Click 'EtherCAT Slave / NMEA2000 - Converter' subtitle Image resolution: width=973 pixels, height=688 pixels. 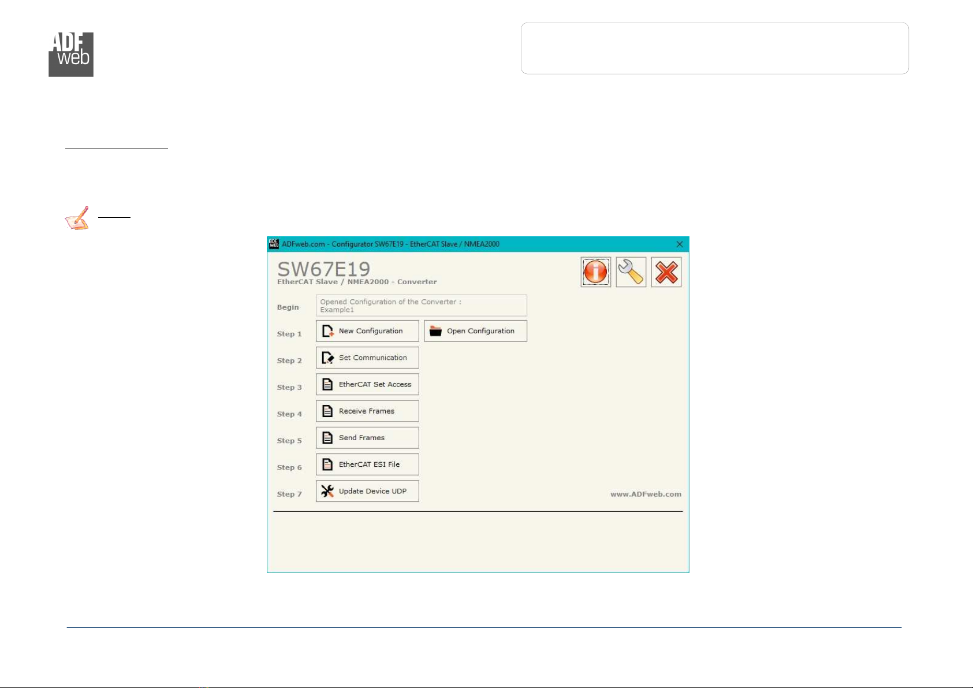pos(357,282)
